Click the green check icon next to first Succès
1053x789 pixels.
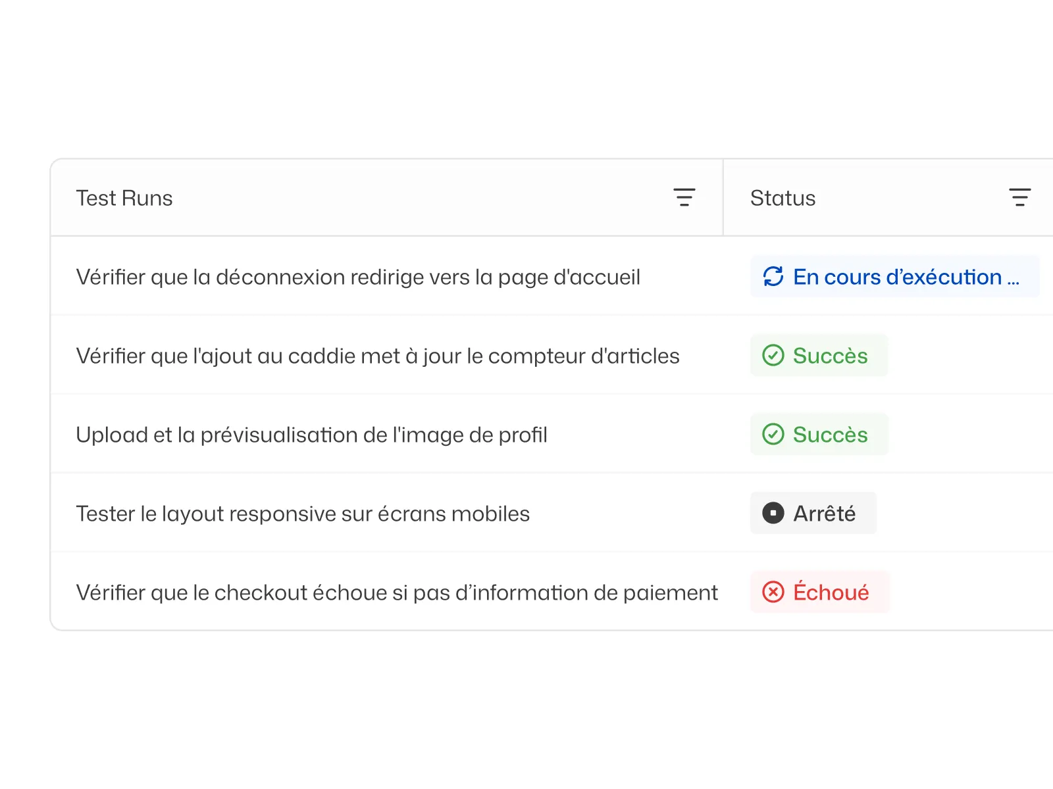coord(773,356)
